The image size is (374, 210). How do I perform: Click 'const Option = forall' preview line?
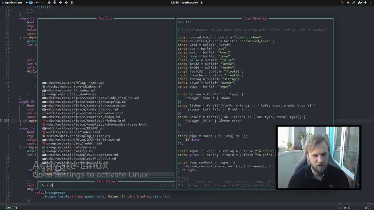pos(210,94)
